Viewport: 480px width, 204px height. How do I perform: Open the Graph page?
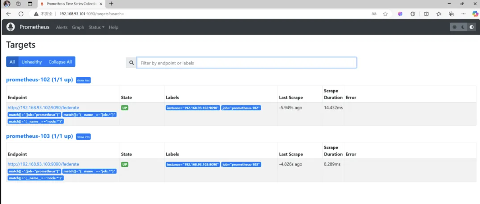point(78,27)
